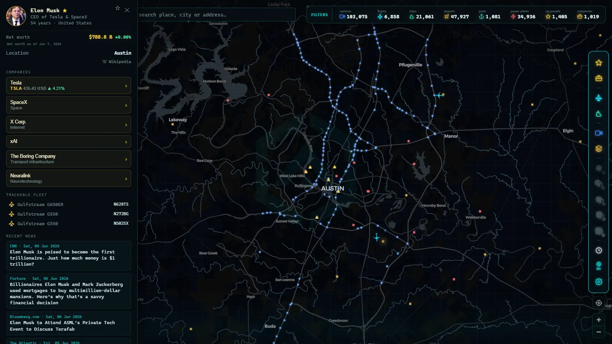Image resolution: width=612 pixels, height=344 pixels.
Task: Open Bloomberg article about ASML's tech event
Action: coord(68,323)
